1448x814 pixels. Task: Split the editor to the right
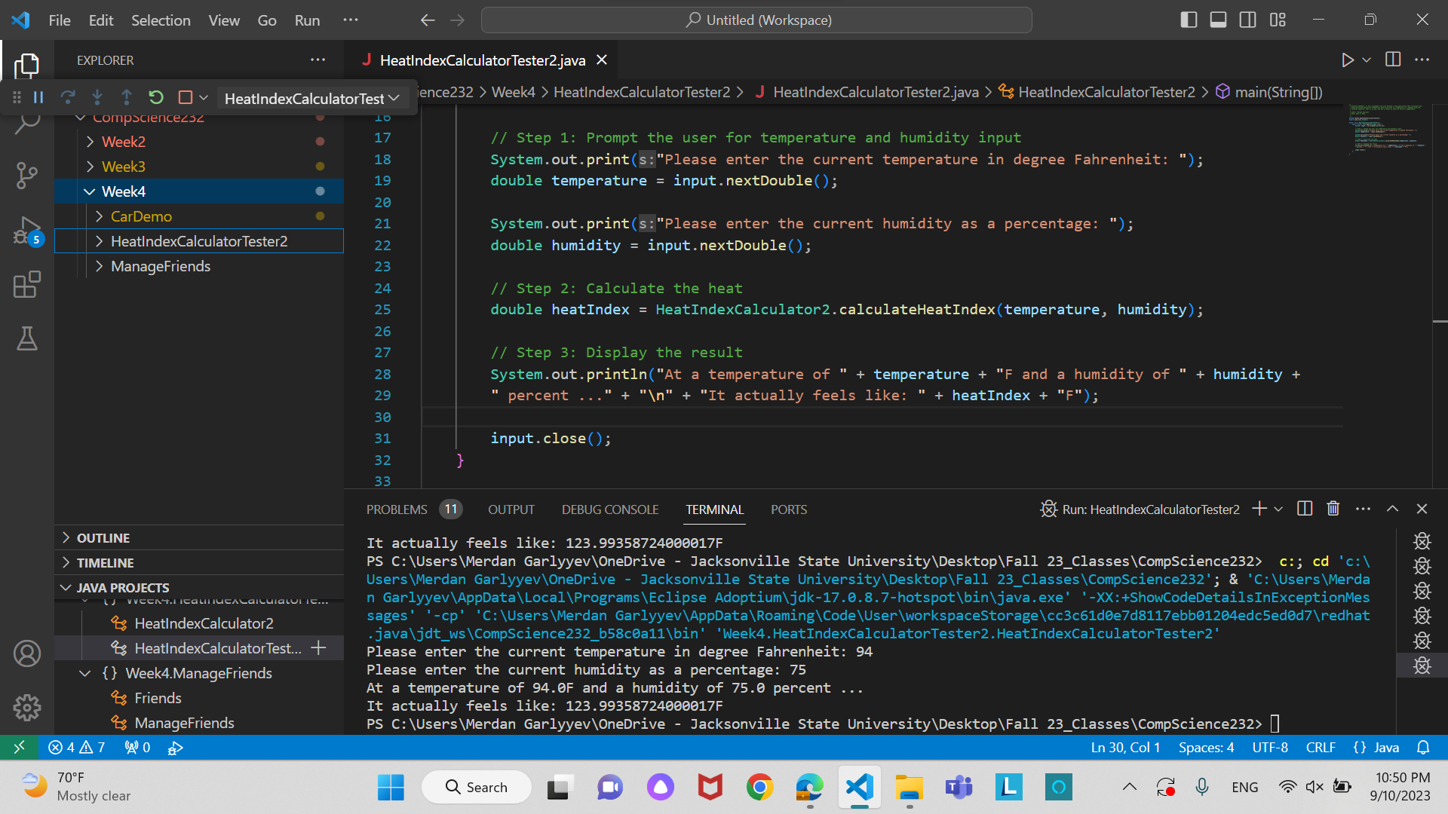(1391, 60)
